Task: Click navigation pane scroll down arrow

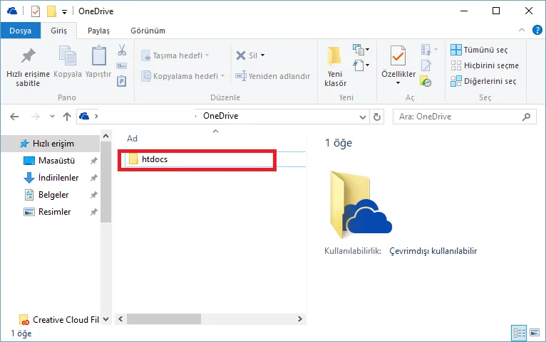Action: point(106,319)
